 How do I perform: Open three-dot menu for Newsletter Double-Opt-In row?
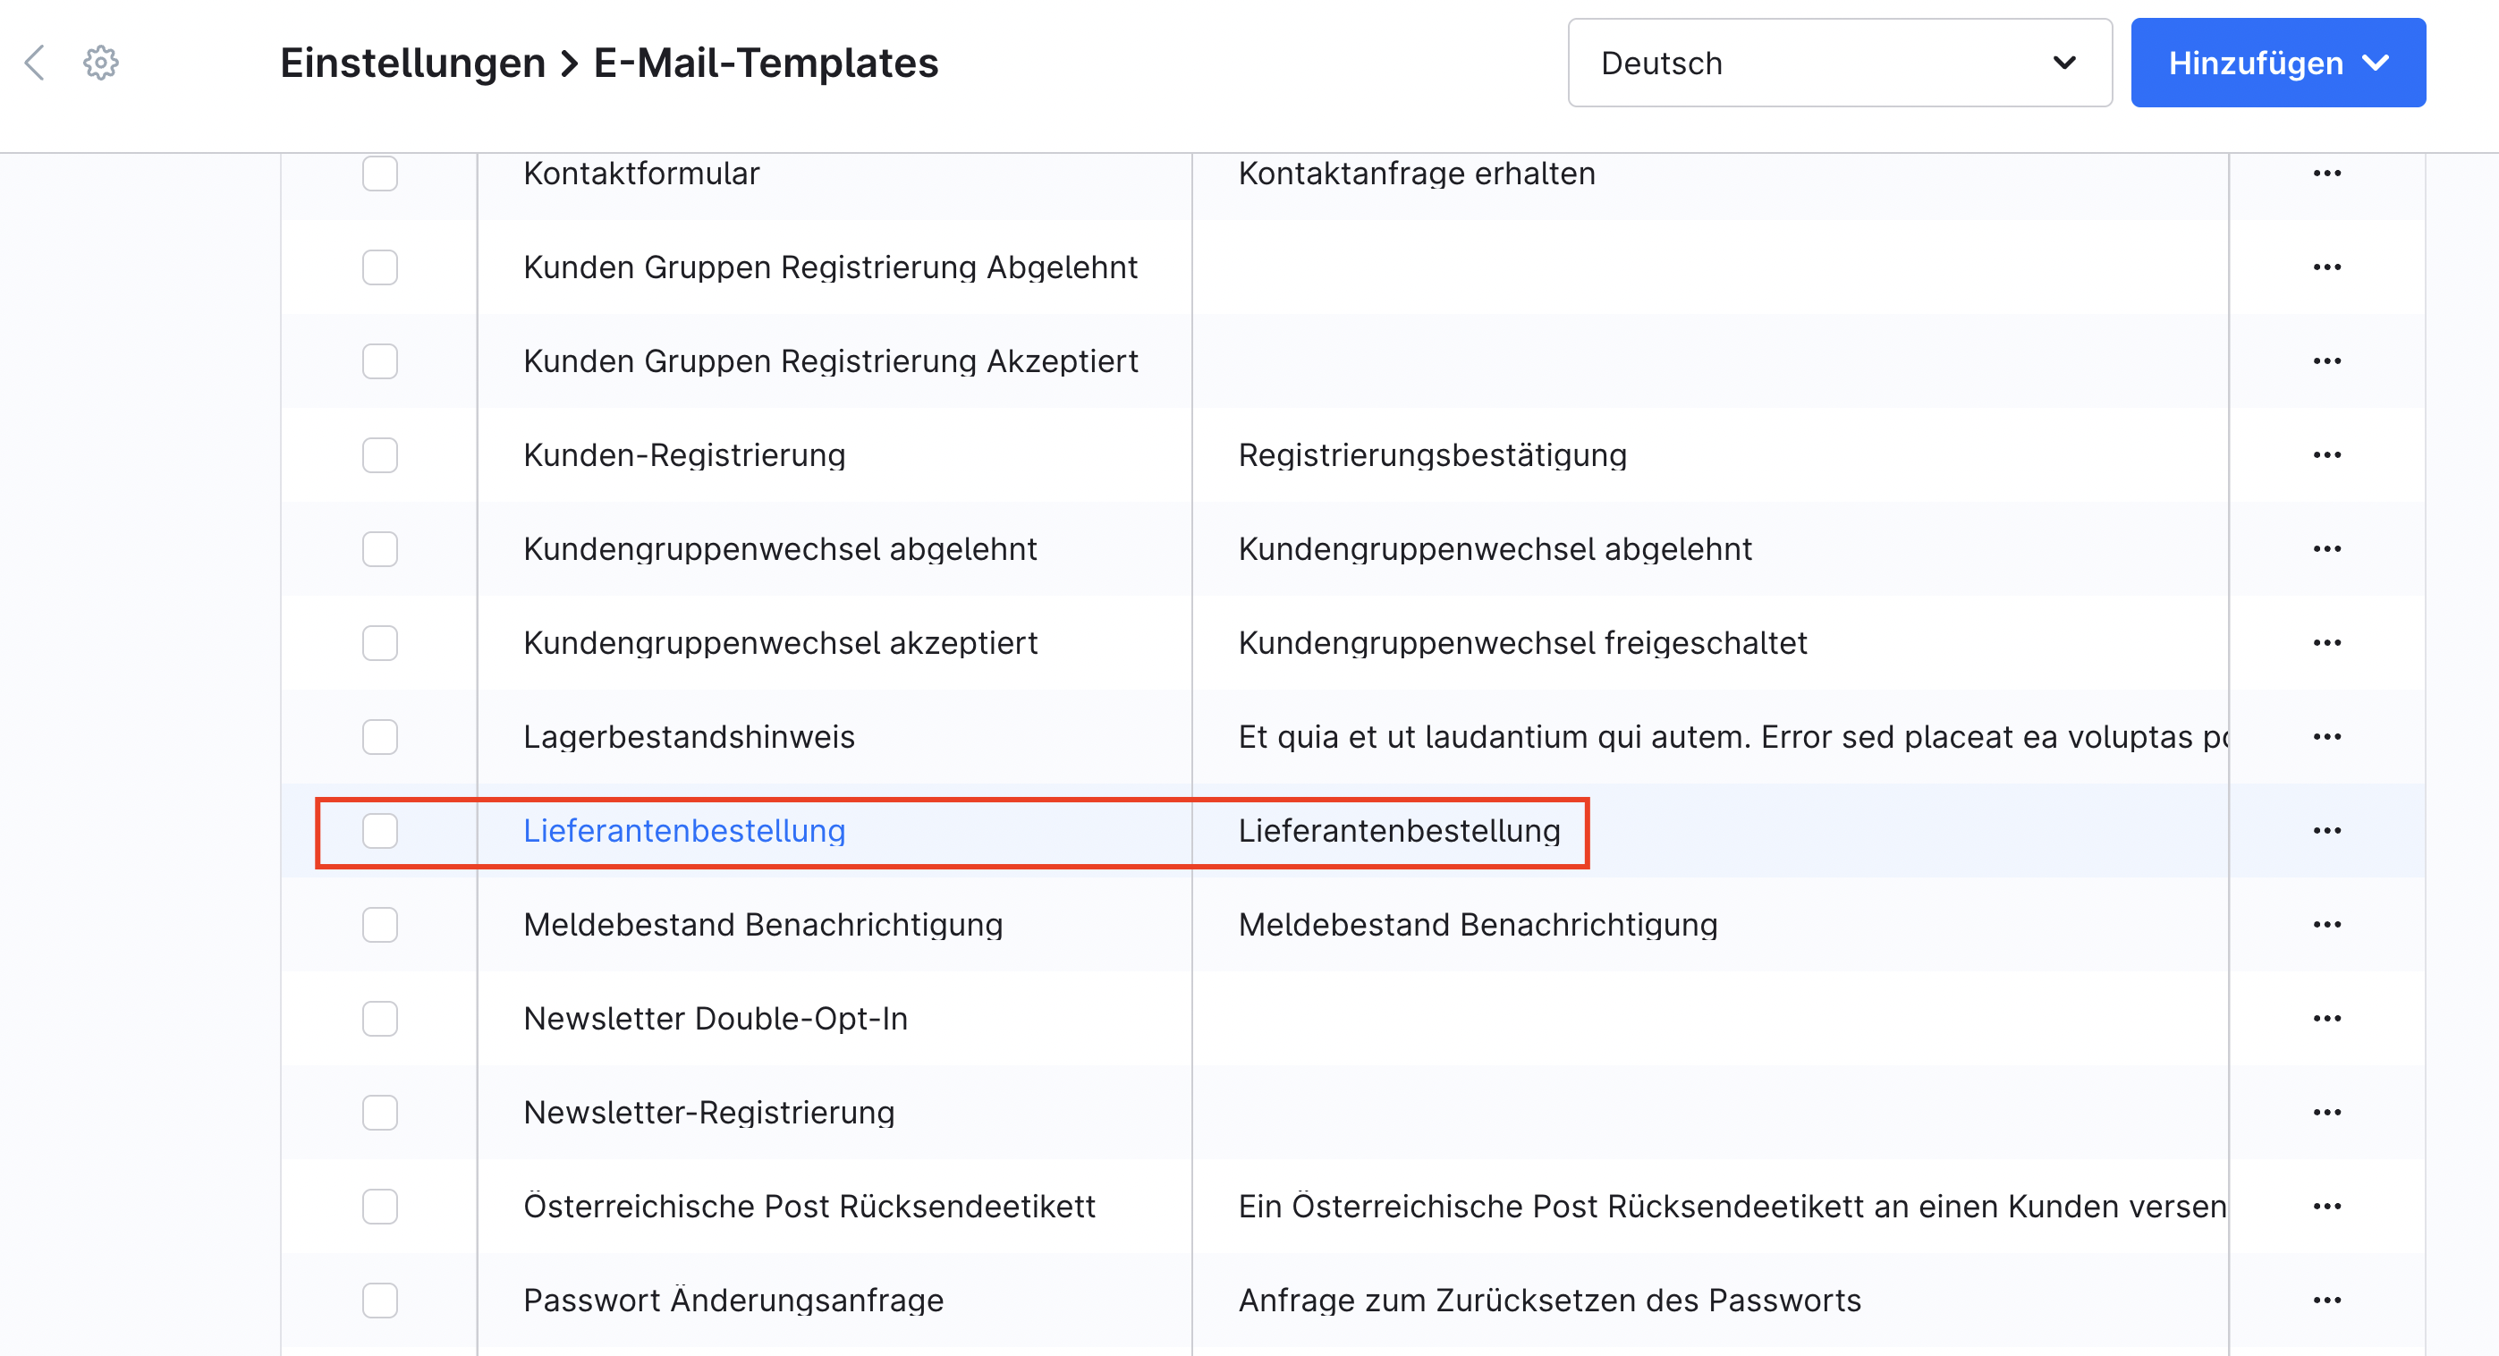click(2326, 1019)
